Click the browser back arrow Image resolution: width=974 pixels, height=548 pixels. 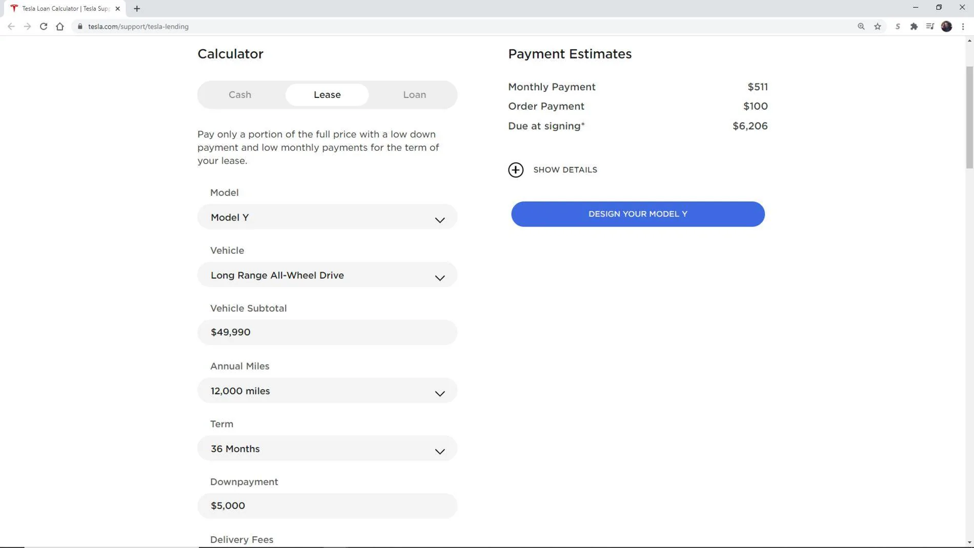pos(11,27)
